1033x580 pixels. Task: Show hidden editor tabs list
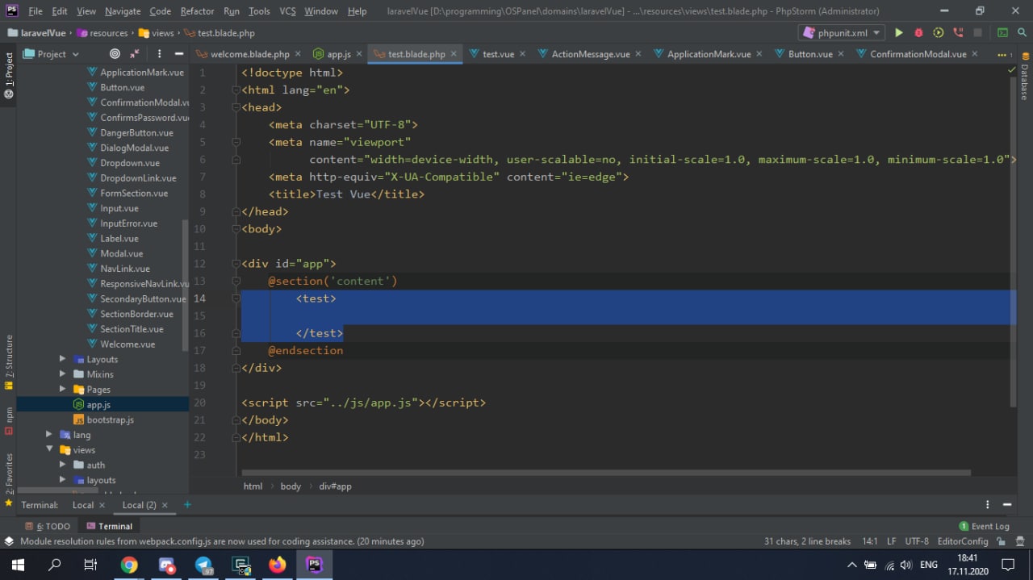point(1003,54)
